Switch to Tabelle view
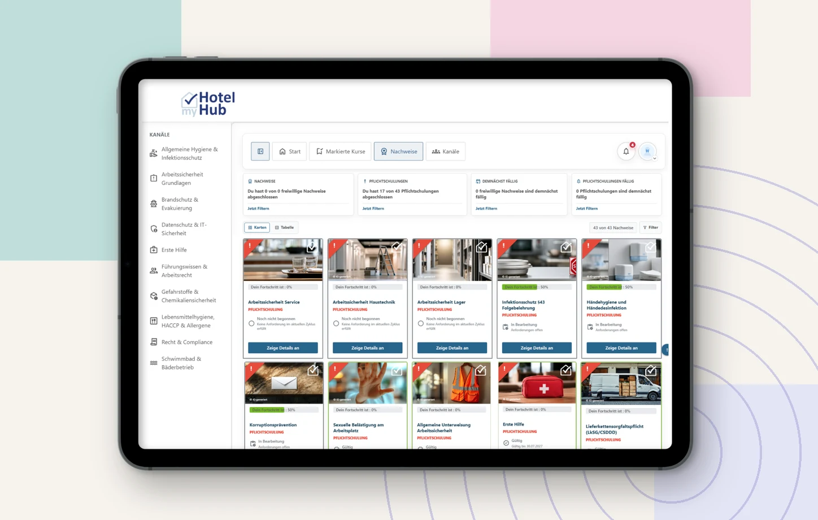 pos(284,228)
